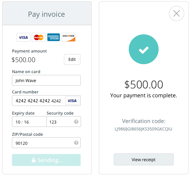Focus the Name on card field
The width and height of the screenshot is (190, 177).
click(x=46, y=80)
